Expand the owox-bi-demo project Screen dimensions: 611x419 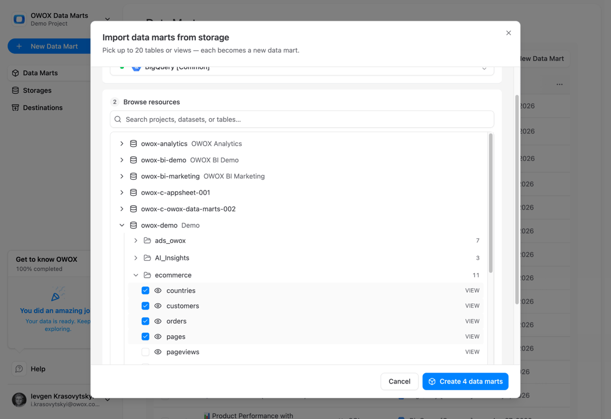122,160
